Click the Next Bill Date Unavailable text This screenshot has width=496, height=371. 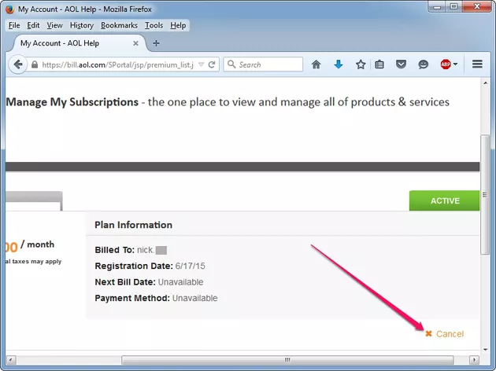click(x=149, y=282)
